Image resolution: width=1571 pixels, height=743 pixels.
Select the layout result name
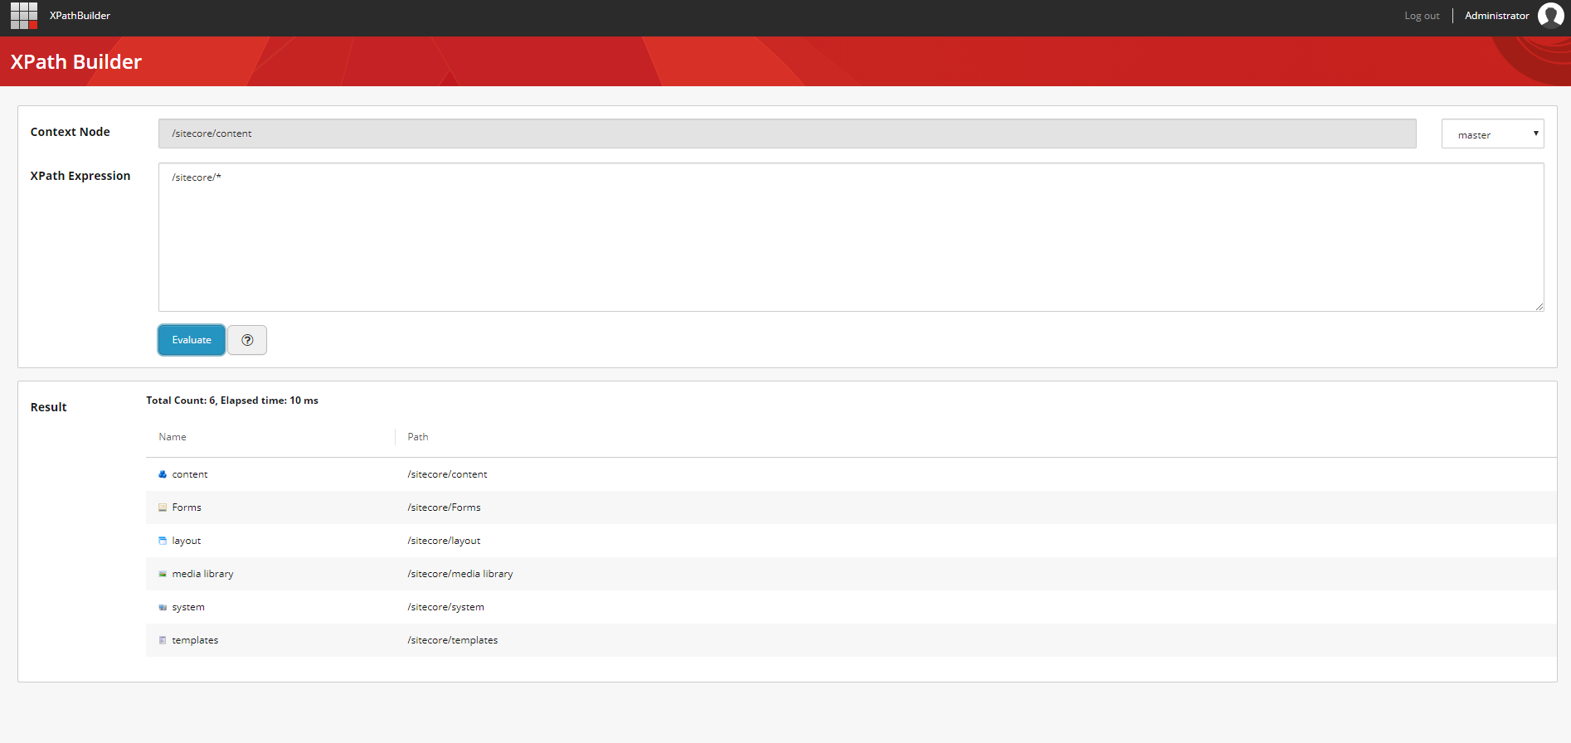coord(187,541)
